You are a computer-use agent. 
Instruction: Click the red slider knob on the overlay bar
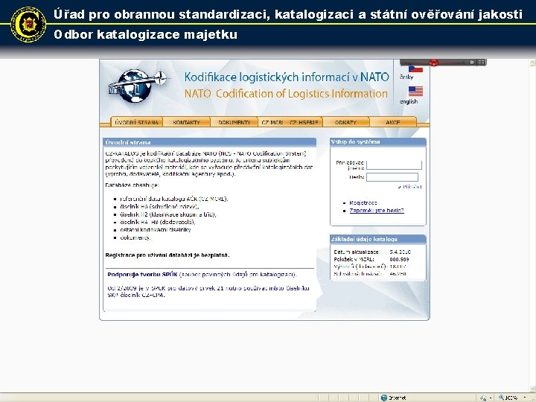click(x=433, y=63)
